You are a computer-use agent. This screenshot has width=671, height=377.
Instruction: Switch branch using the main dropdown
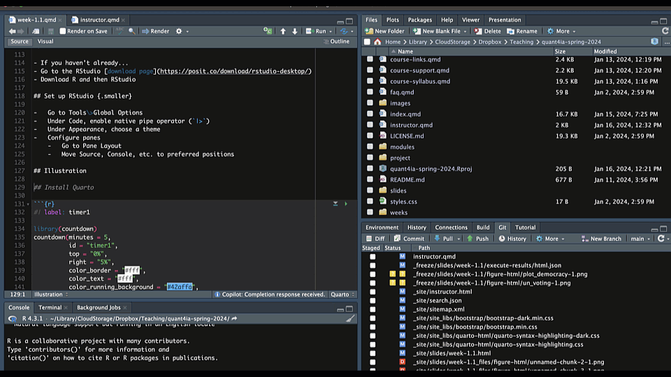[640, 239]
